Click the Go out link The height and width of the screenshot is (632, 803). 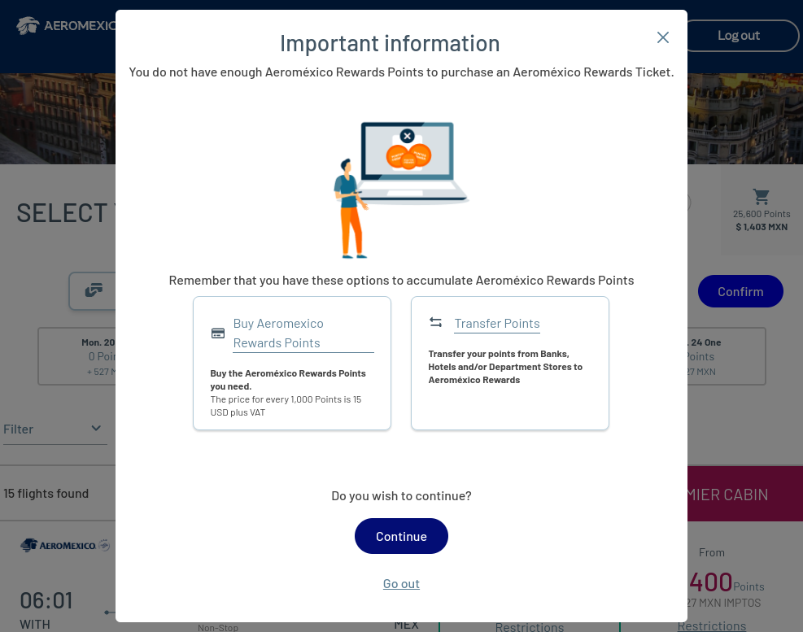point(401,584)
